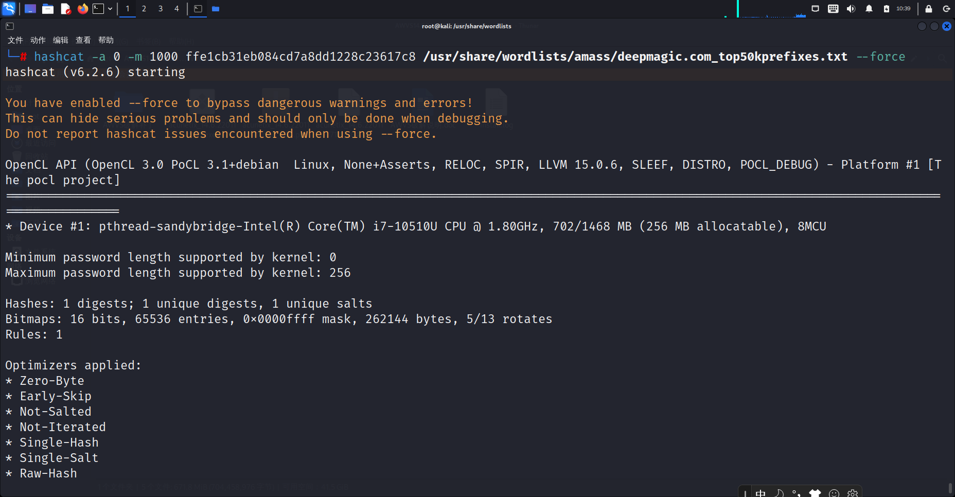
Task: Open the 帮助 menu in the terminal
Action: [105, 40]
